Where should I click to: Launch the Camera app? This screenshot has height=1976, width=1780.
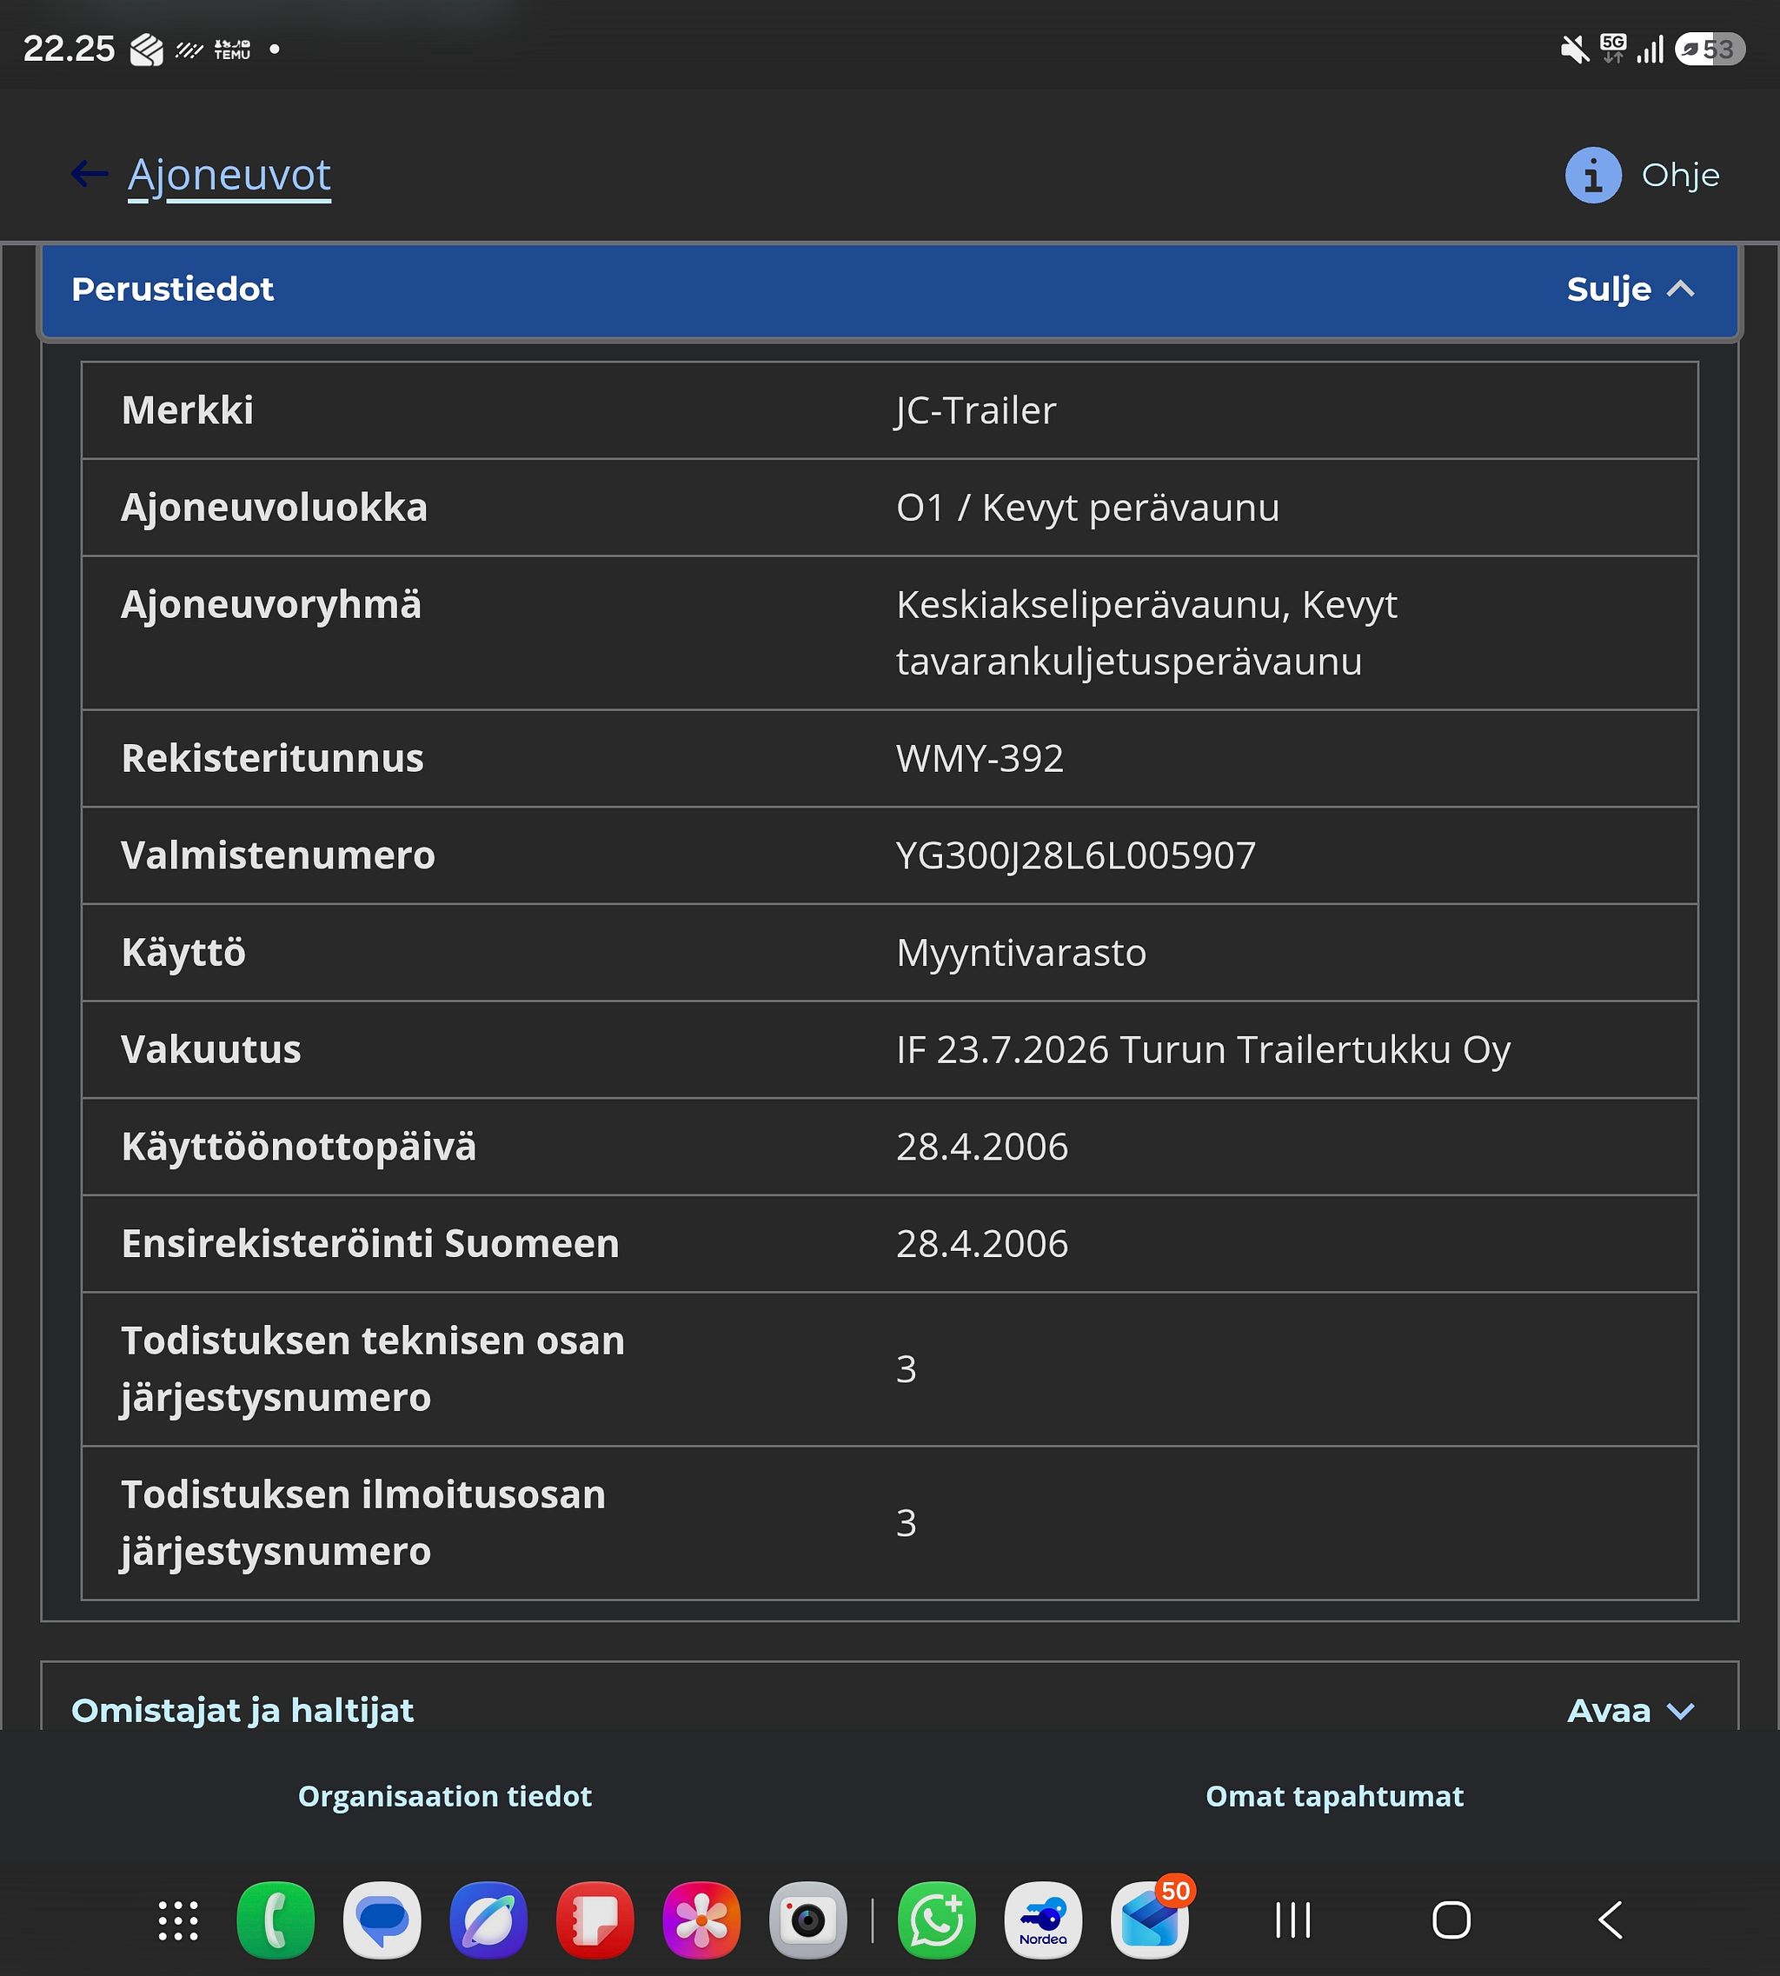pyautogui.click(x=809, y=1919)
